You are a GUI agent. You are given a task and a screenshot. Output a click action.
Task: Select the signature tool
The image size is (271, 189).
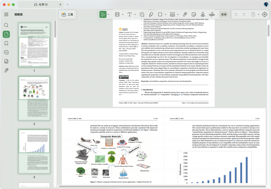[212, 15]
